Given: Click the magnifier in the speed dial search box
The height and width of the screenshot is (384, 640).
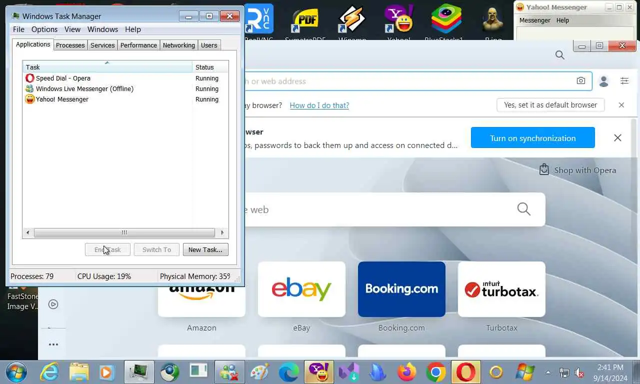Looking at the screenshot, I should click(x=524, y=209).
